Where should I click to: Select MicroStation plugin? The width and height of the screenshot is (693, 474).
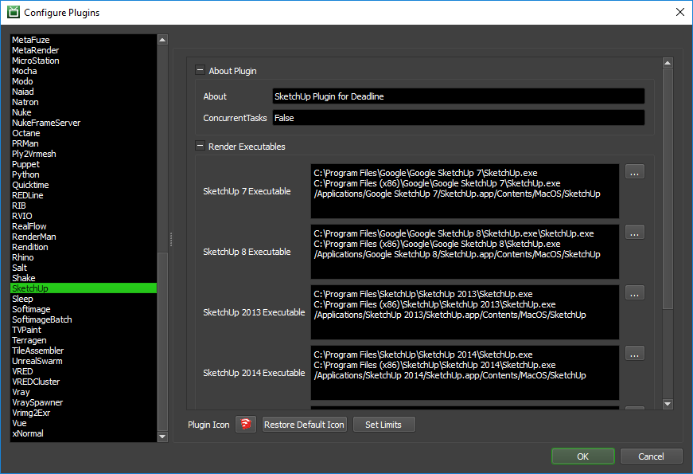pyautogui.click(x=84, y=61)
